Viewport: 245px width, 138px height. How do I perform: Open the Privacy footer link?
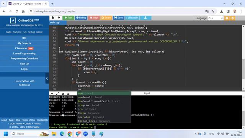[37, 123]
